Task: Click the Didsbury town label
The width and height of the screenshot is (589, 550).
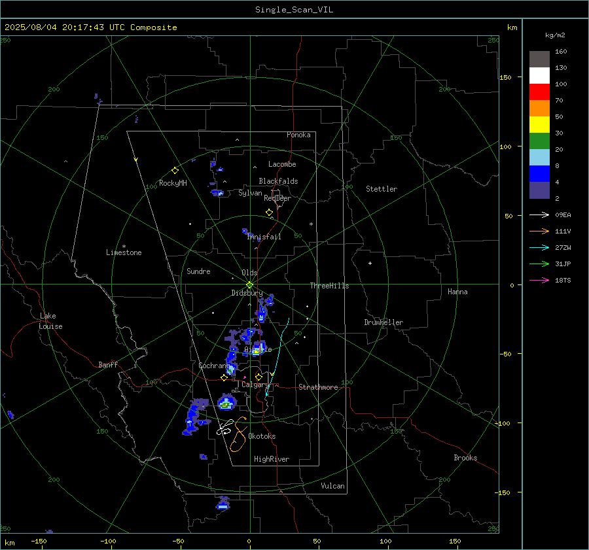Action: click(247, 293)
